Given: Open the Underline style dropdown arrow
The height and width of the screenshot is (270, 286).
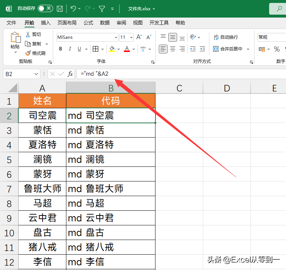Looking at the screenshot, I should [86, 49].
